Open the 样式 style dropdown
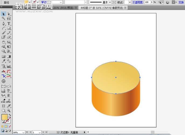This screenshot has width=185, height=135. (130, 2)
